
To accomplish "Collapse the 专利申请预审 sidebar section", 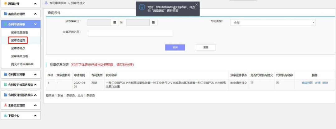I will (35, 24).
